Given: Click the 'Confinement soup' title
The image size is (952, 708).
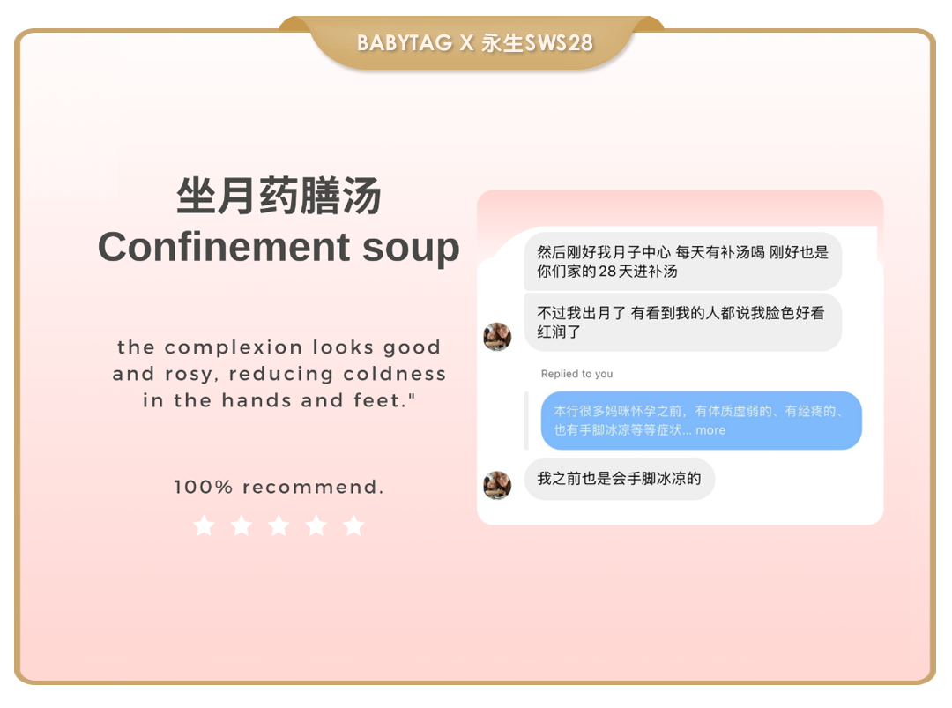Looking at the screenshot, I should tap(279, 248).
